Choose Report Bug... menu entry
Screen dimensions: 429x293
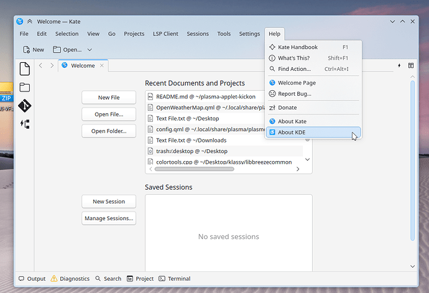[313, 94]
